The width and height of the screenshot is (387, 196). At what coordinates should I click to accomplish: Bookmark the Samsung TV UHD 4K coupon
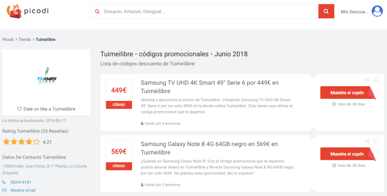pos(376,80)
